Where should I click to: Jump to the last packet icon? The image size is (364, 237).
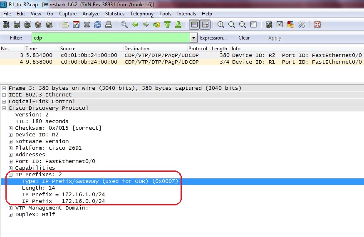click(178, 25)
